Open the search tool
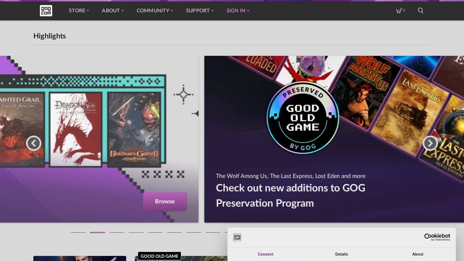 point(420,11)
